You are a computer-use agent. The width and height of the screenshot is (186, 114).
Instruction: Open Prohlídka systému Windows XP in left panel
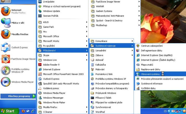(18, 70)
